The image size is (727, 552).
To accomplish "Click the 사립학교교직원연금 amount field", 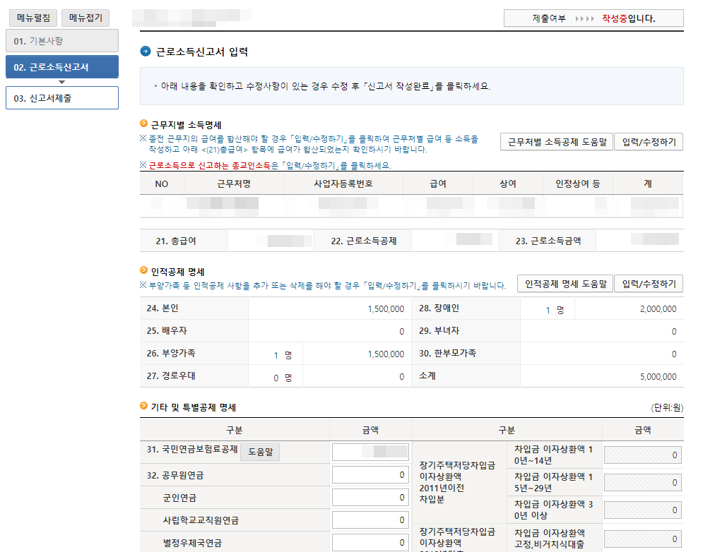I will tap(370, 520).
